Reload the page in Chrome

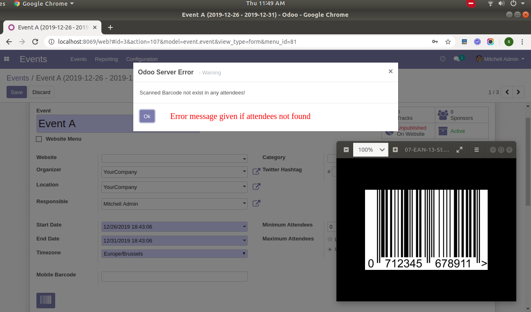point(35,42)
